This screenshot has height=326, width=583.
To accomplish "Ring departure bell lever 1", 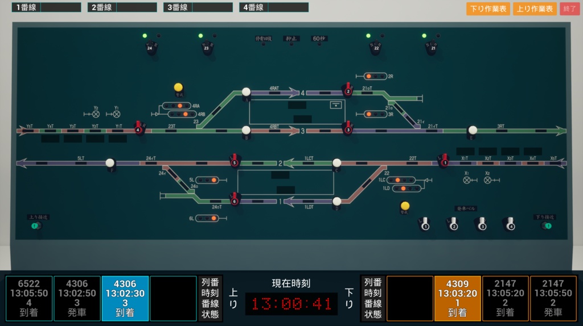I will 425,224.
